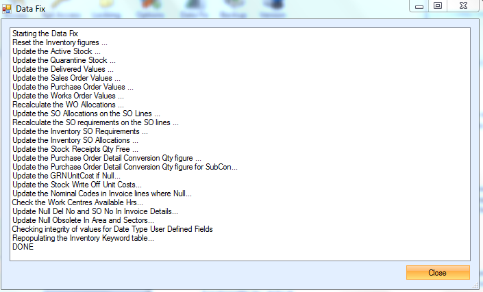This screenshot has width=483, height=292.
Task: Click 'Reset the Inventory figures ...' line
Action: click(60, 42)
